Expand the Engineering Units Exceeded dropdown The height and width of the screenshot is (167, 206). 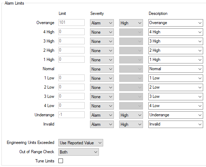[81, 143]
